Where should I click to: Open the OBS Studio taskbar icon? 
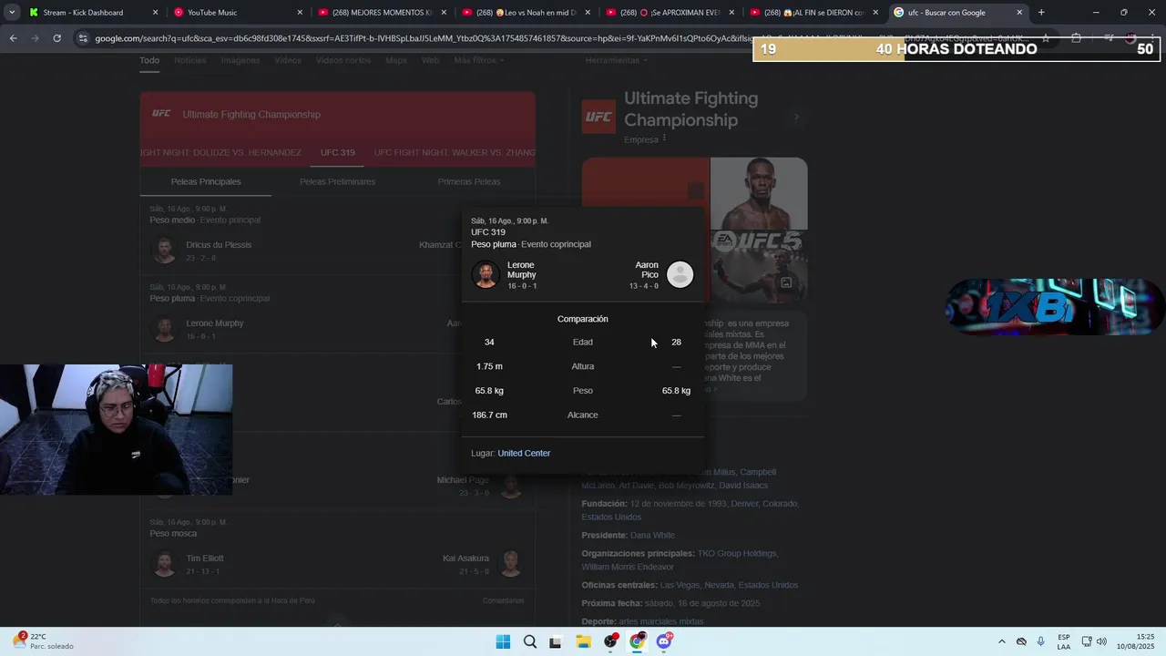[x=610, y=641]
